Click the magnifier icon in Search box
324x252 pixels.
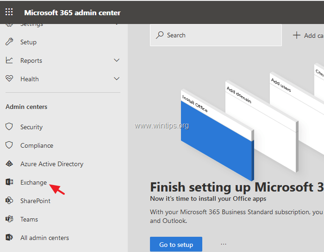(160, 35)
